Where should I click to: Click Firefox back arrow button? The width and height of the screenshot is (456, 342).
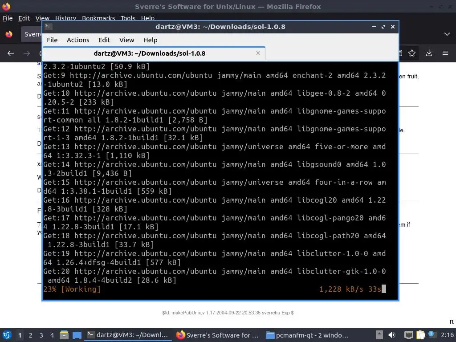coord(11,53)
